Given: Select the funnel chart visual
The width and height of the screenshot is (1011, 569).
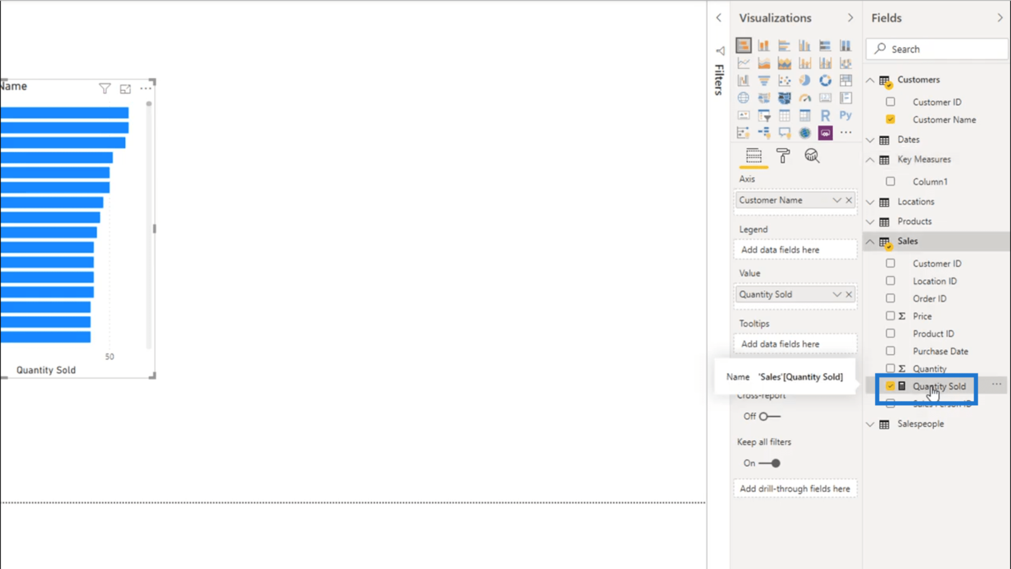Looking at the screenshot, I should 764,80.
